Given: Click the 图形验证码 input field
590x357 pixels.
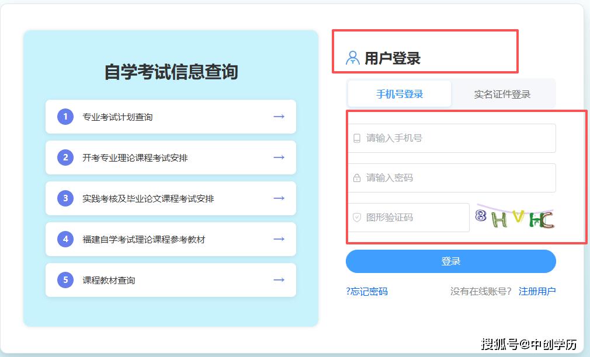Looking at the screenshot, I should pyautogui.click(x=409, y=217).
